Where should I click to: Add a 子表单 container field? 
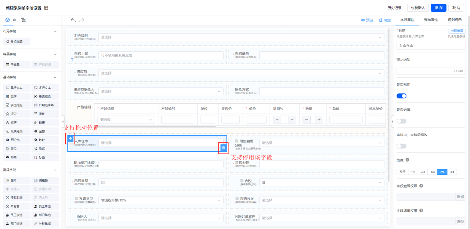click(x=17, y=64)
